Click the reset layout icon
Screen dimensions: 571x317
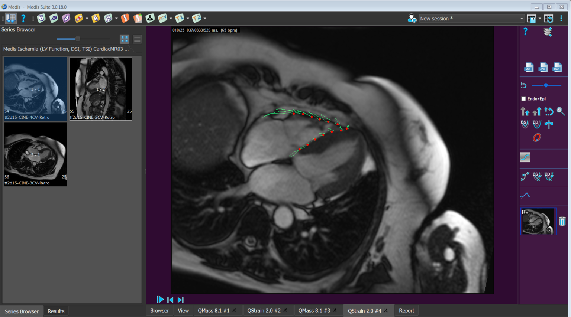coord(548,19)
